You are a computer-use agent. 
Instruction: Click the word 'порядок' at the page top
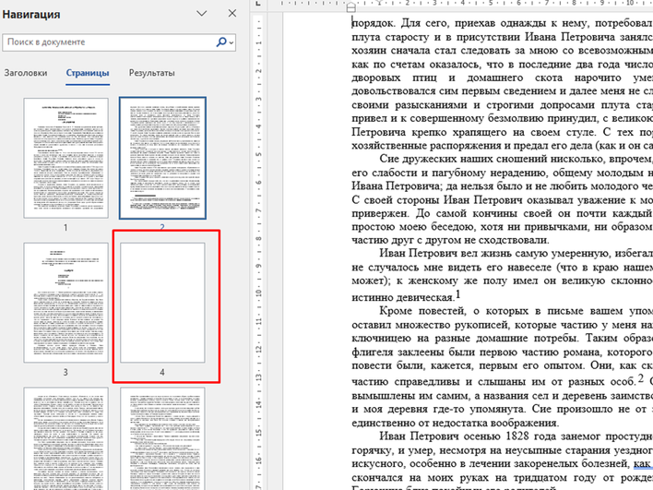pos(371,23)
